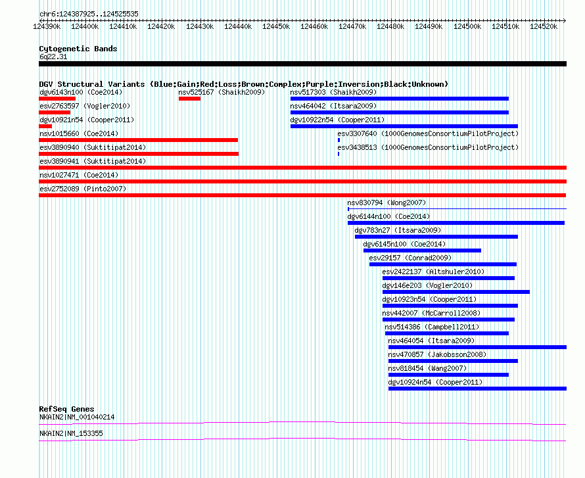Open the dgv6145n100 (Coe2014) label

click(404, 244)
